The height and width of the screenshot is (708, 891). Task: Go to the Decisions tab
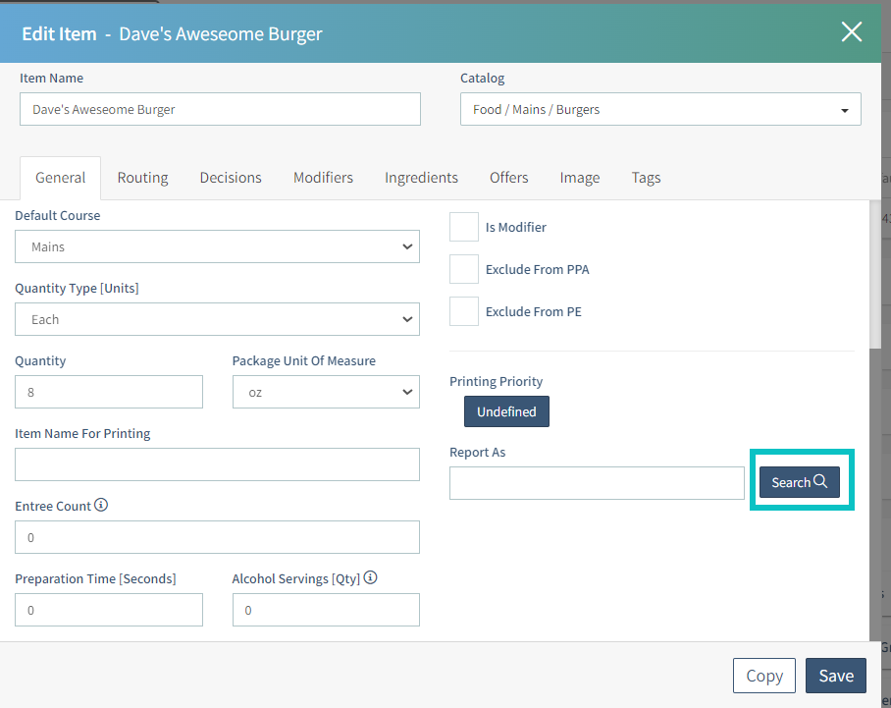(231, 178)
